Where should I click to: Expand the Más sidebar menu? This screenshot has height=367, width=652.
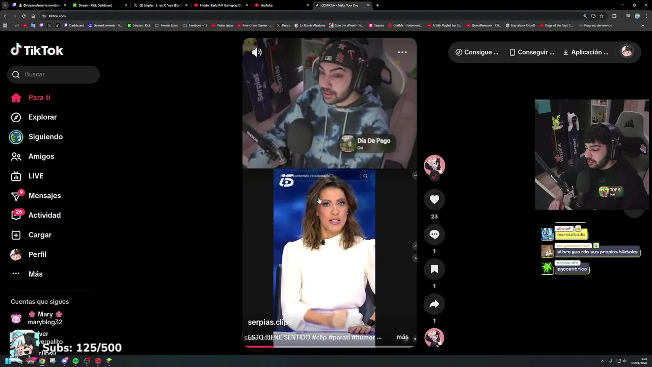26,274
